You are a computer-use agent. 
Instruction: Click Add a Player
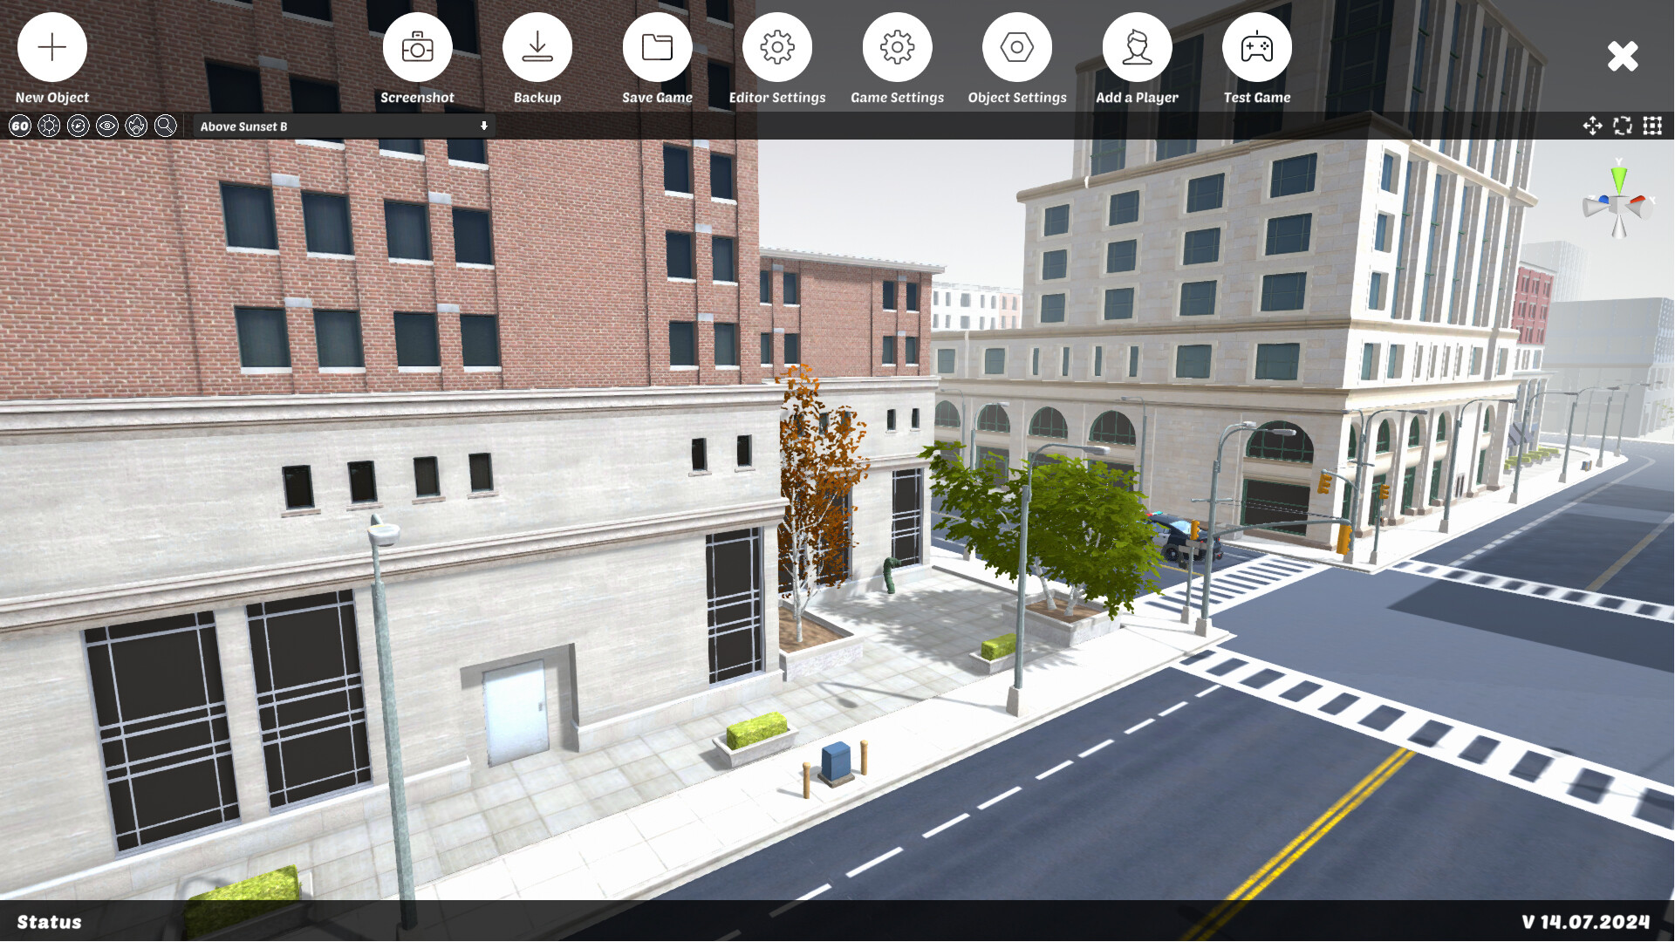pyautogui.click(x=1137, y=48)
